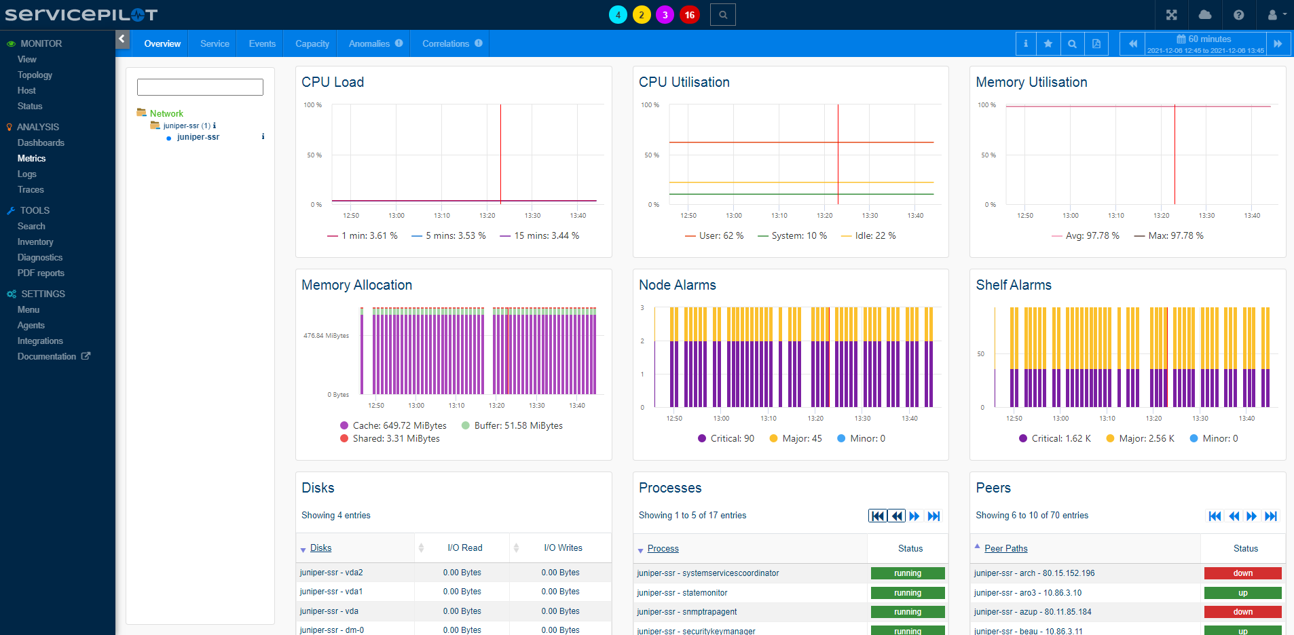1294x635 pixels.
Task: Open the user account dropdown menu
Action: pyautogui.click(x=1275, y=14)
